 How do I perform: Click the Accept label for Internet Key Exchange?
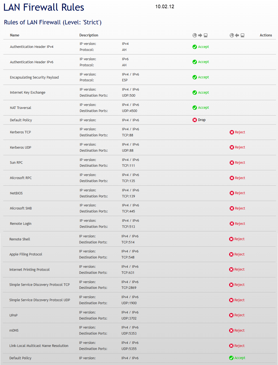[203, 93]
